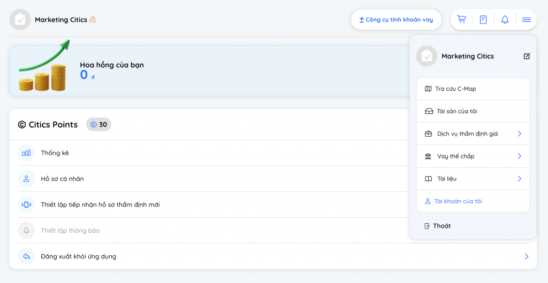This screenshot has width=548, height=283.
Task: Expand the Tài liệu submenu arrow
Action: tap(519, 178)
